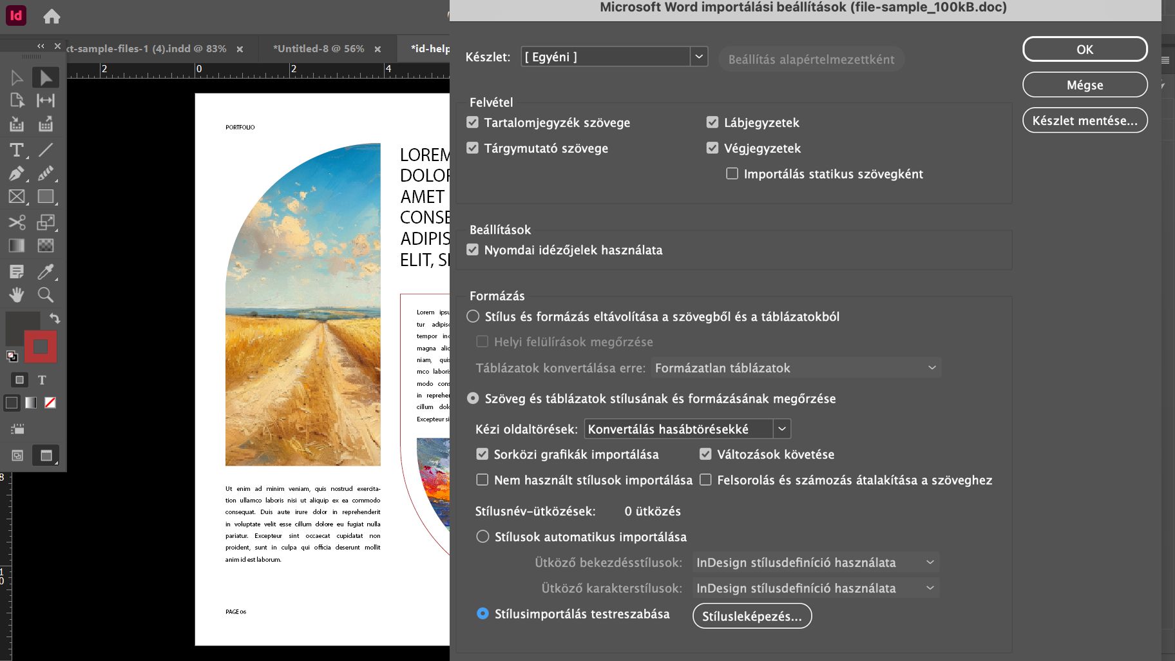Open Stílusleképezés style mapping

coord(752,616)
